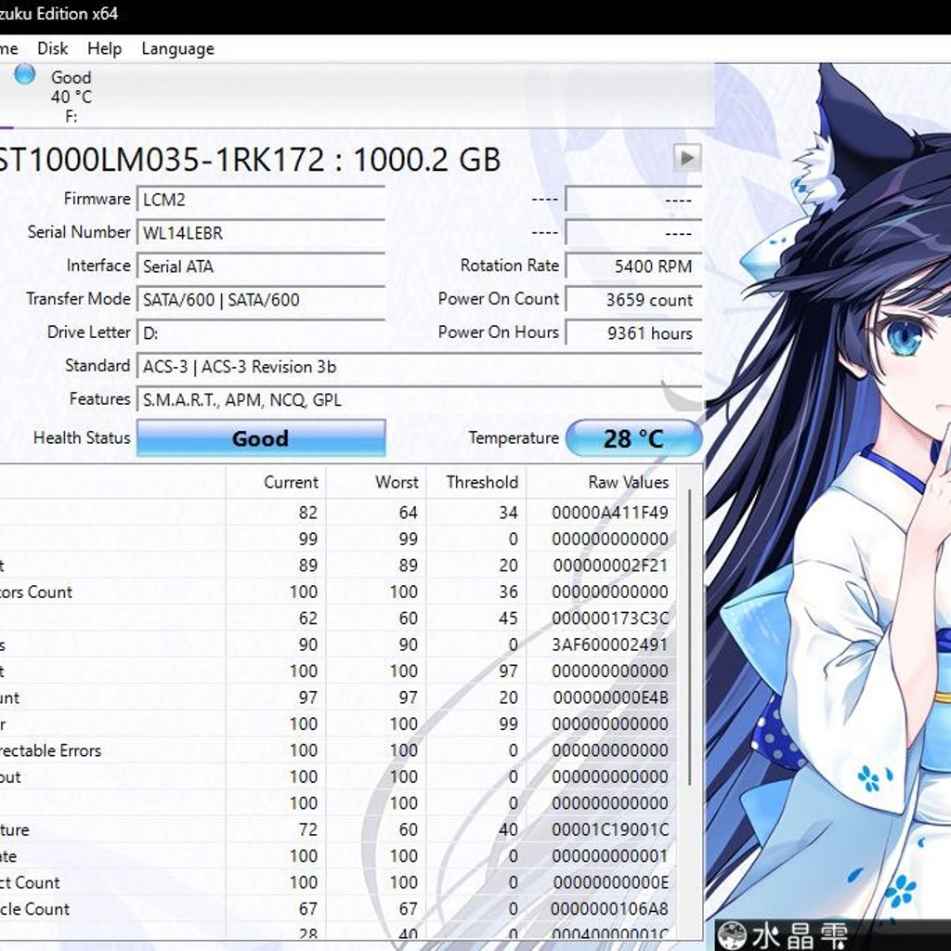Click the Transfer Mode field SATA/600
Screen dimensions: 951x951
click(261, 300)
